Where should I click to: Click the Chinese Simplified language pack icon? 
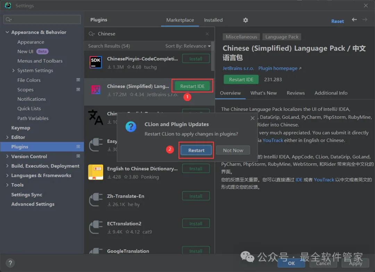pos(96,90)
